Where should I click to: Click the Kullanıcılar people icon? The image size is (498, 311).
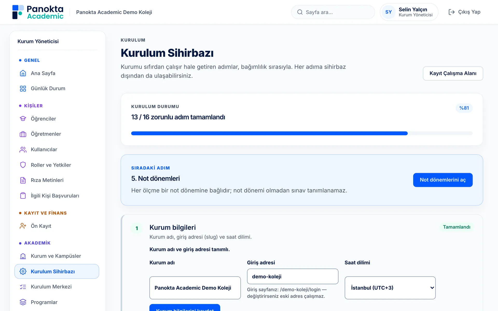tap(23, 150)
